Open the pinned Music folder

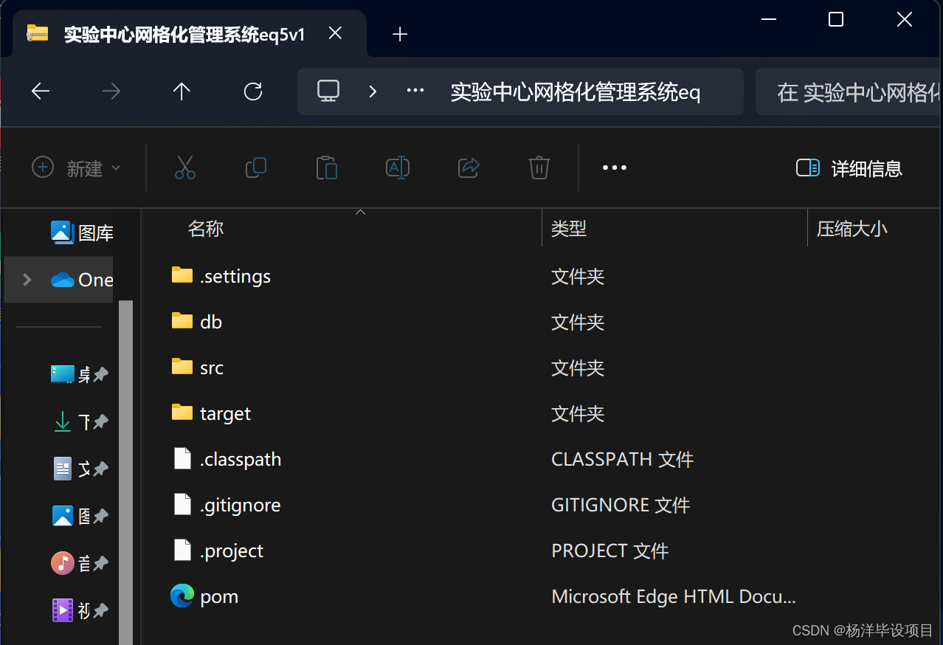pos(79,563)
